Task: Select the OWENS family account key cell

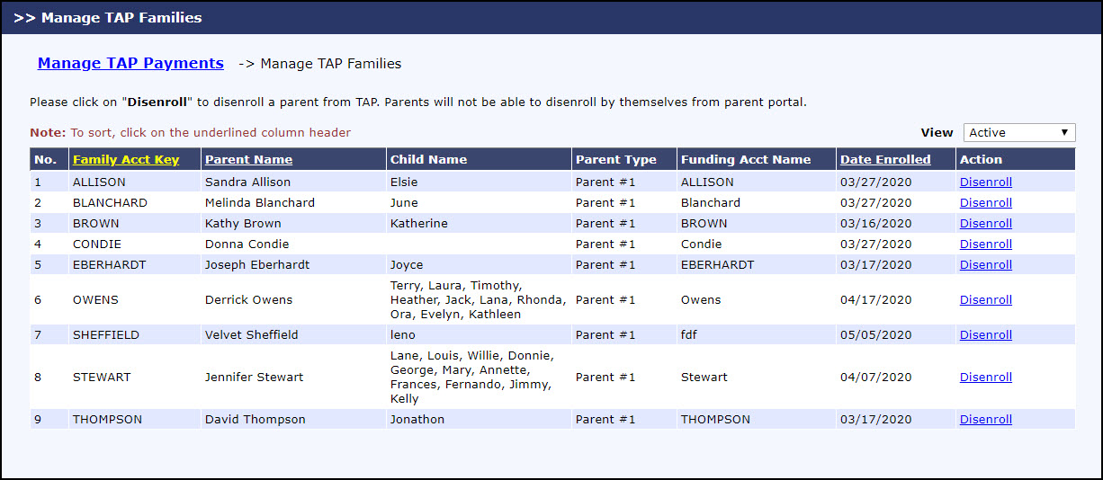Action: click(95, 299)
